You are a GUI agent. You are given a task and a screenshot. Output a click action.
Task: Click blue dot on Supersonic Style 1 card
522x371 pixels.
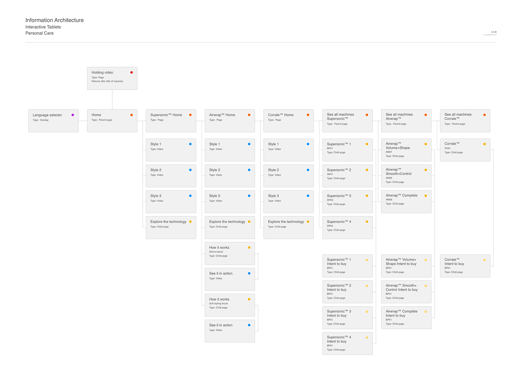click(190, 144)
